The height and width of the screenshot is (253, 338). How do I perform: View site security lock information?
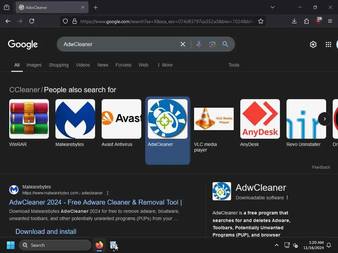point(75,21)
